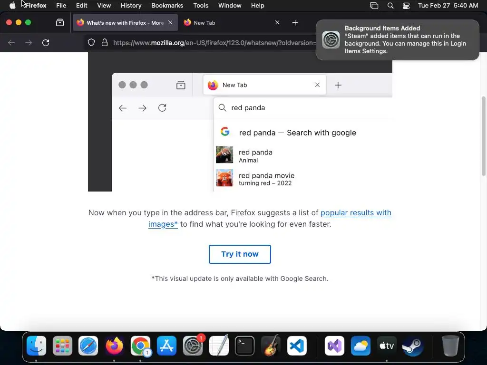487x365 pixels.
Task: Open GarageBand from the Dock
Action: point(271,346)
